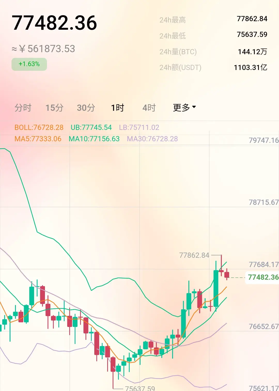The width and height of the screenshot is (279, 391).
Task: Switch to the 4时 chart interval
Action: (x=149, y=107)
